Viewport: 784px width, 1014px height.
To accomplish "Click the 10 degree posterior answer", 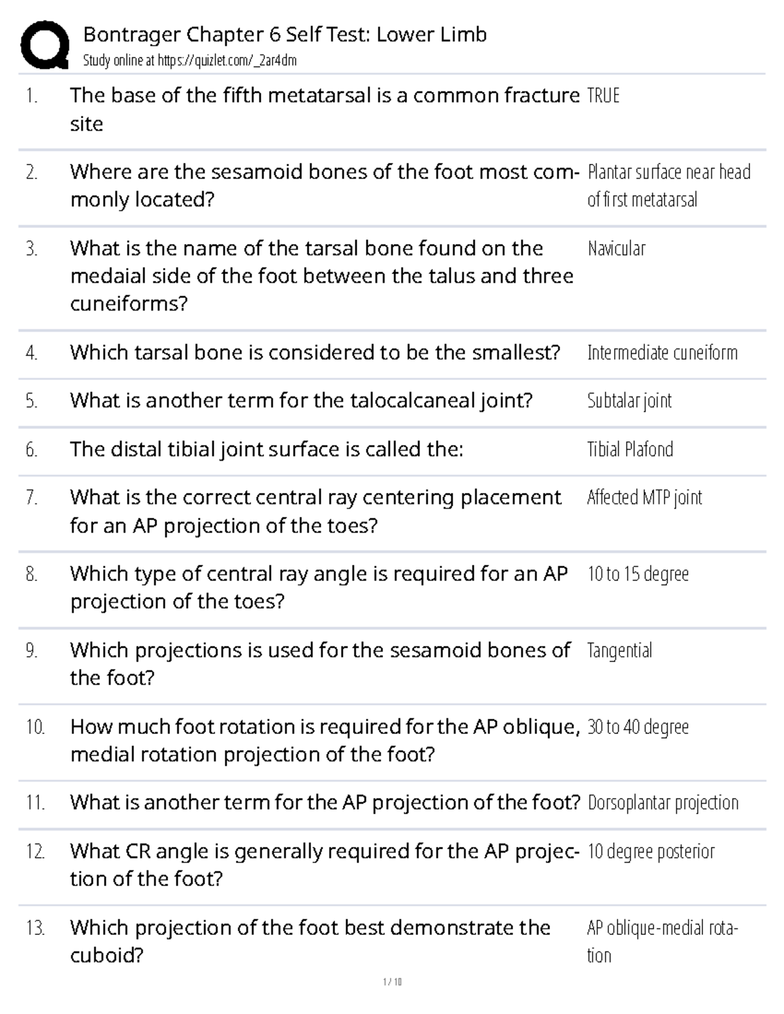I will point(651,851).
